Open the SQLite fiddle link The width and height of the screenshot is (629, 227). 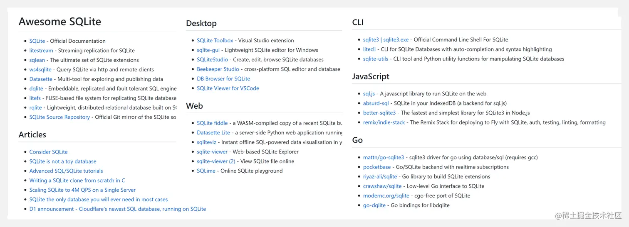212,123
